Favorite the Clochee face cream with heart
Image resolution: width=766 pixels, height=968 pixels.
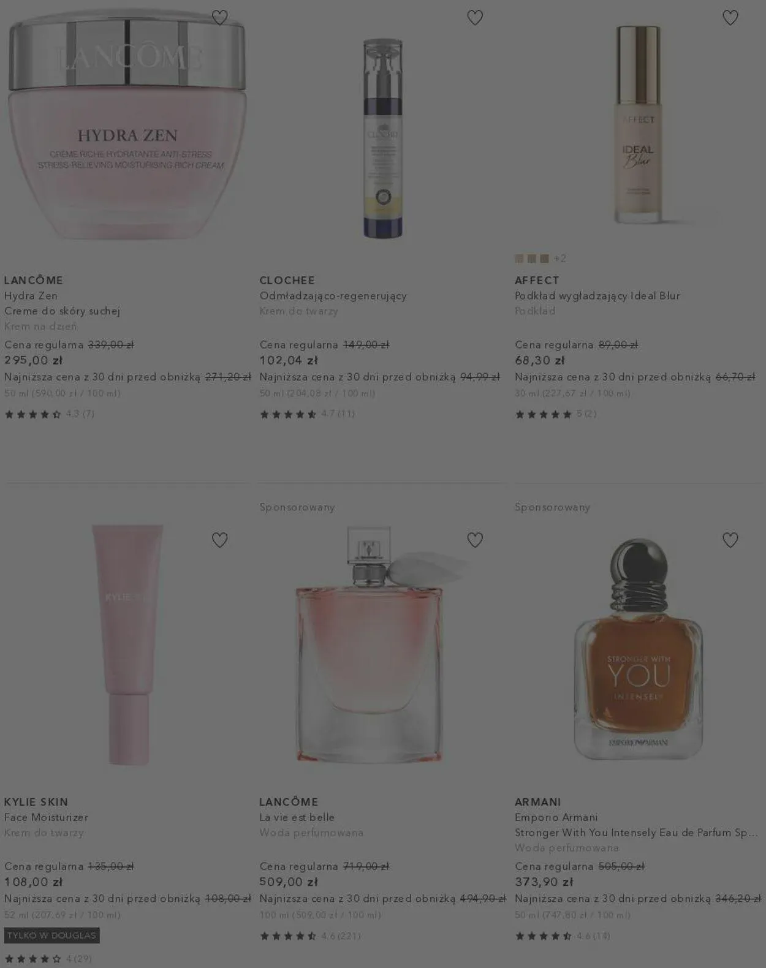tap(475, 18)
